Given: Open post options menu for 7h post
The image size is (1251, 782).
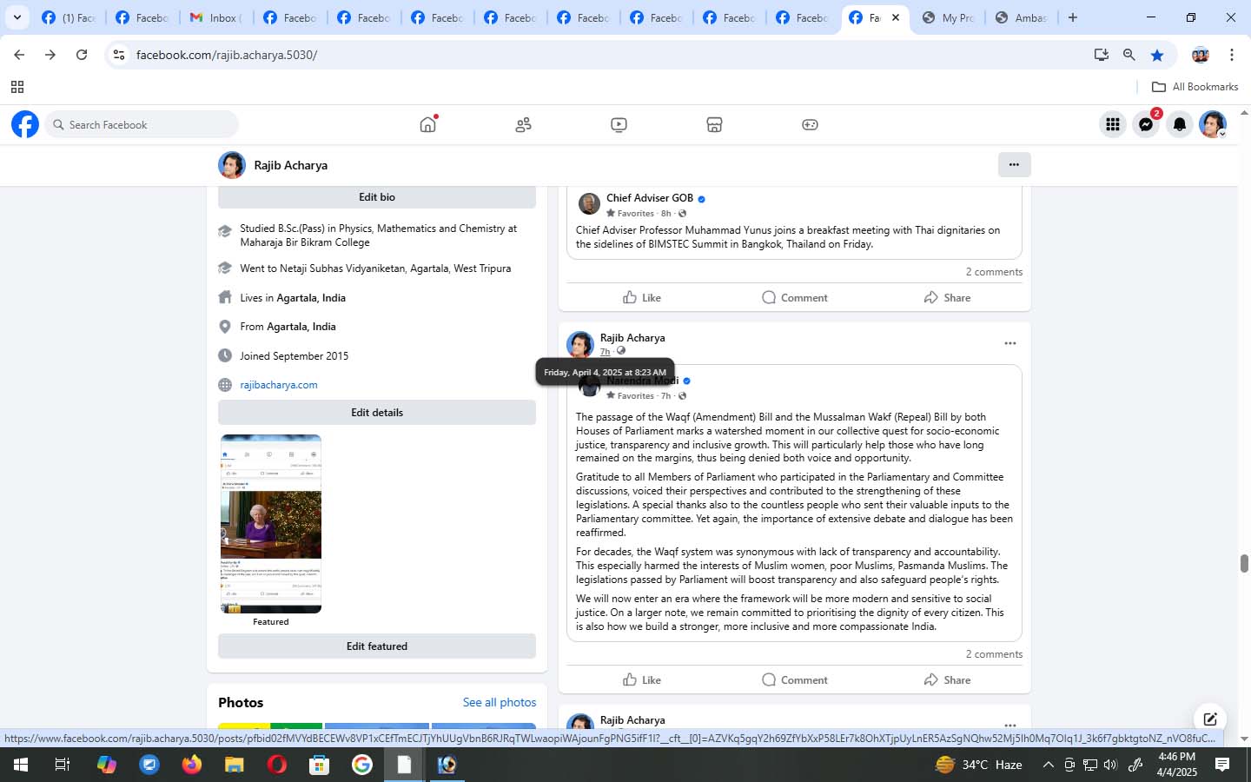Looking at the screenshot, I should tap(1010, 343).
